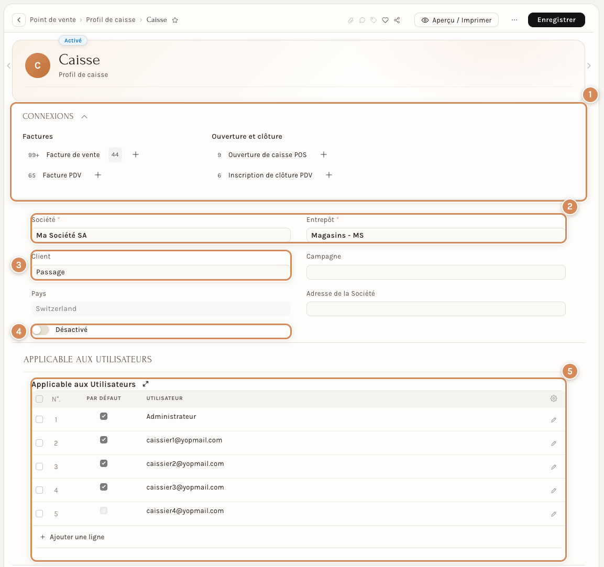Viewport: 604px width, 567px height.
Task: Select the row checkbox for Administrateur
Action: pos(39,419)
